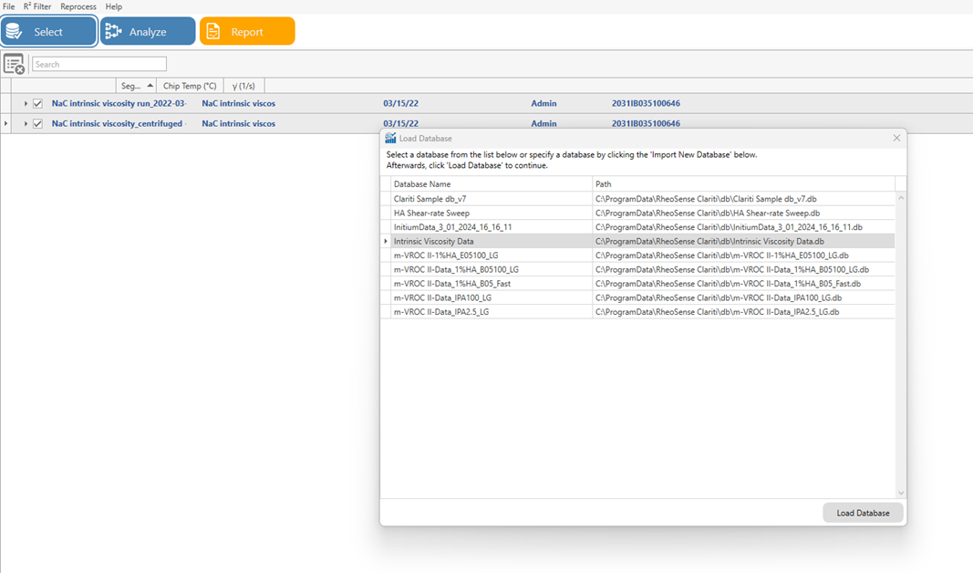Click NaC intrinsic viscosity run_2022-03 name
This screenshot has width=973, height=573.
point(119,104)
